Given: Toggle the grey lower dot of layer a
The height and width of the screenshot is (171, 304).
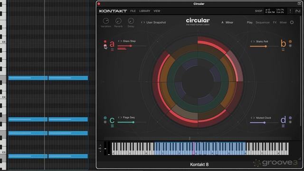Looking at the screenshot, I should coord(105,46).
